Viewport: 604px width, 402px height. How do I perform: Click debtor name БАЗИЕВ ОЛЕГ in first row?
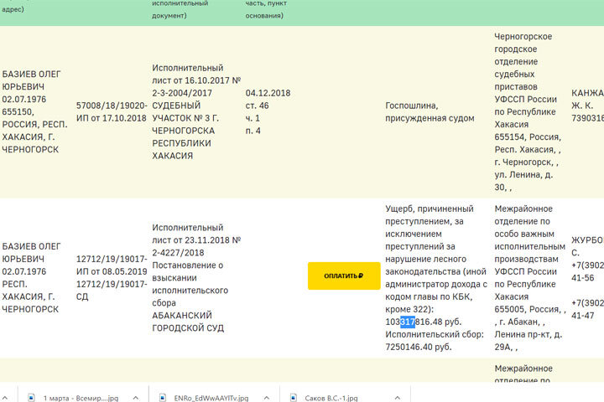tap(31, 74)
